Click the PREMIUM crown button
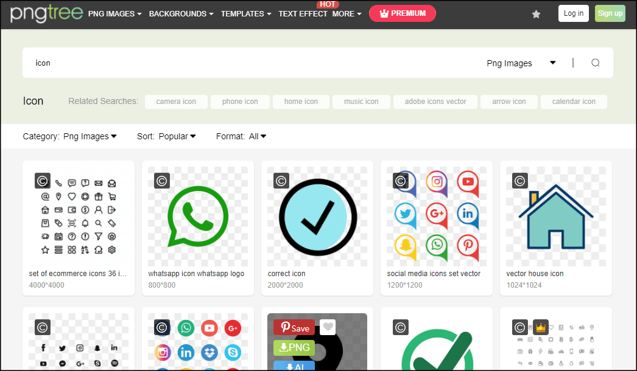Viewport: 637px width, 371px height. (x=402, y=13)
